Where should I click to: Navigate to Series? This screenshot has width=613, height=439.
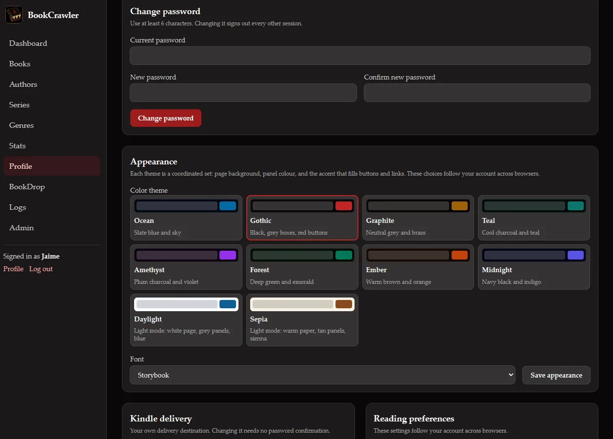pyautogui.click(x=52, y=105)
